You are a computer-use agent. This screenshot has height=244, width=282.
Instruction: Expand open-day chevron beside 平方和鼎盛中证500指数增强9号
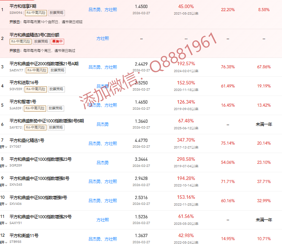click(x=5, y=204)
